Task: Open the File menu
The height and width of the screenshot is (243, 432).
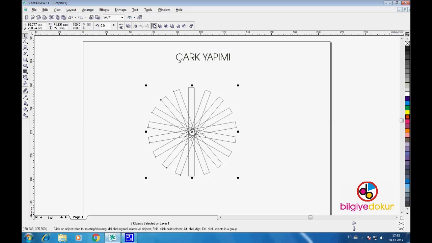Action: (34, 10)
